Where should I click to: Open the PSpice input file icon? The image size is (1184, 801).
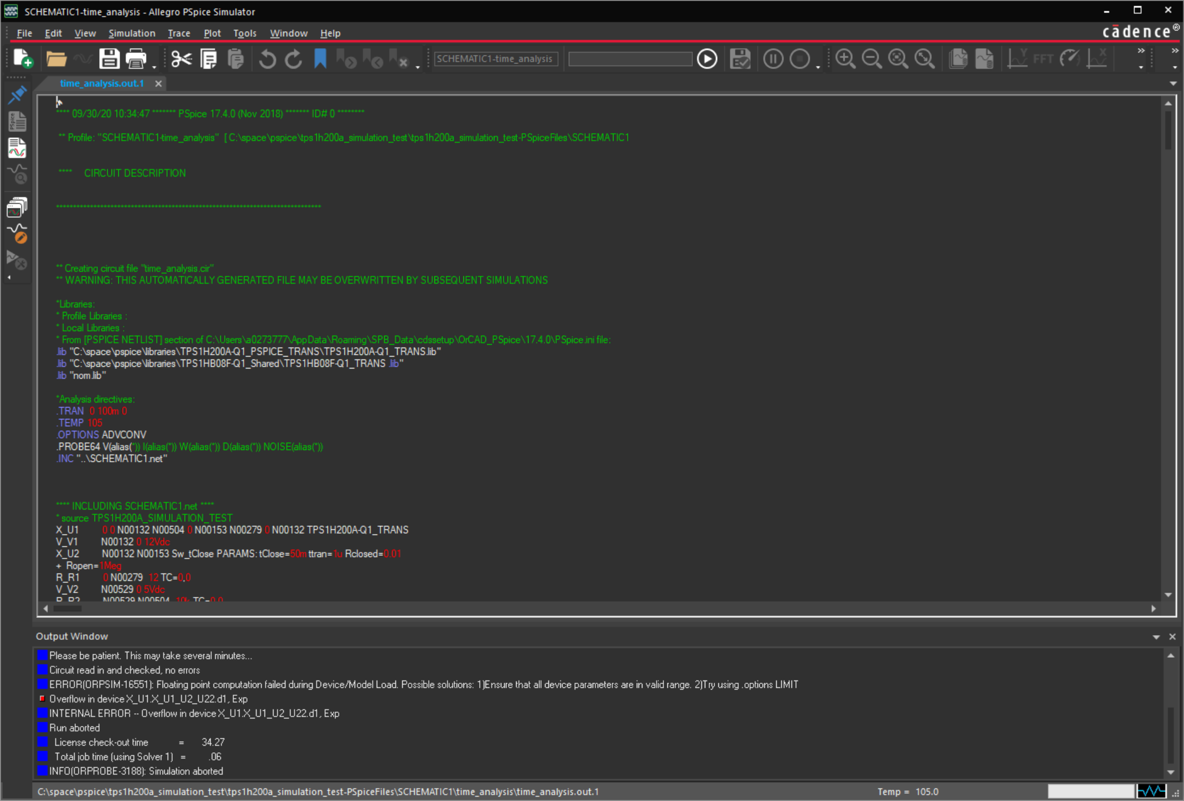[17, 121]
